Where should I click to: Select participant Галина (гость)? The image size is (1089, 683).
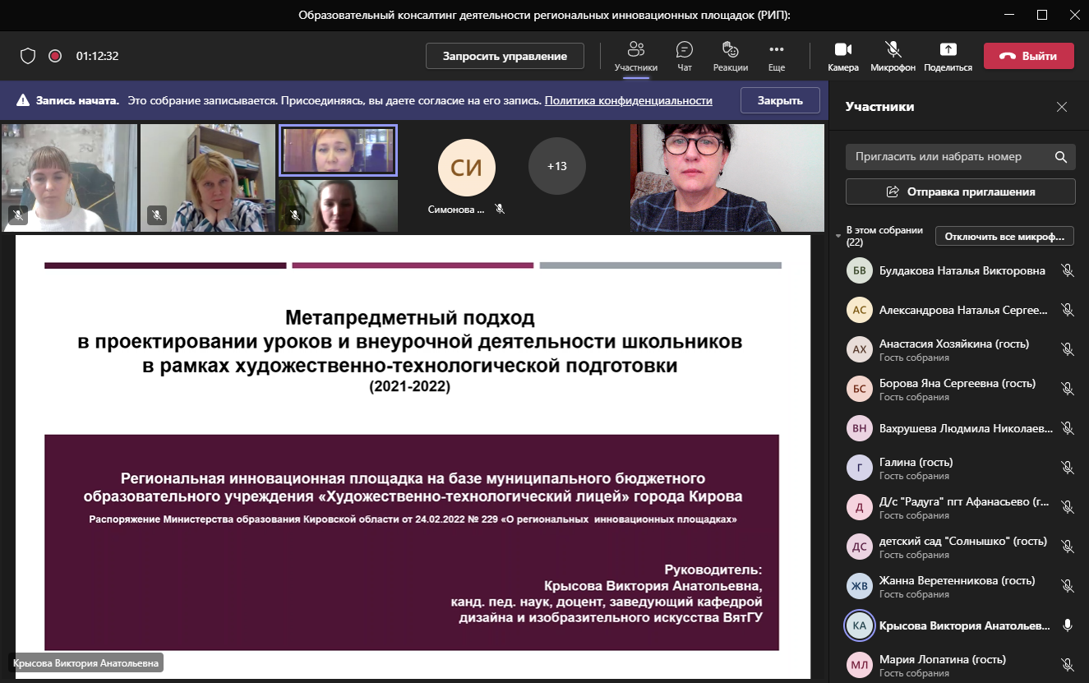(x=960, y=468)
